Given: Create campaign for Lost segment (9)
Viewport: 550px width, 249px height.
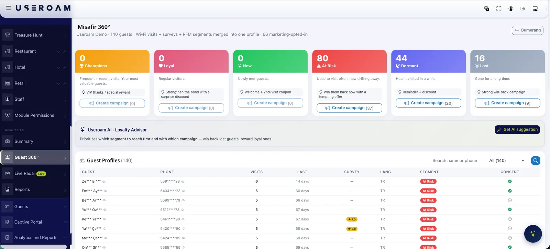Looking at the screenshot, I should tap(507, 103).
